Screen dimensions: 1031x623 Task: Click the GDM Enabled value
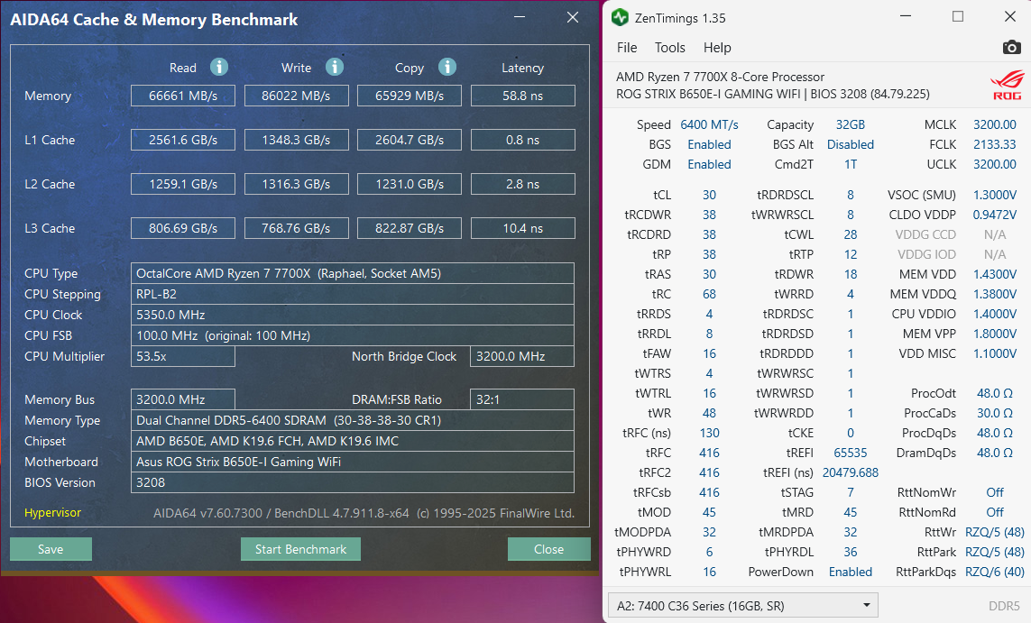[x=709, y=163]
